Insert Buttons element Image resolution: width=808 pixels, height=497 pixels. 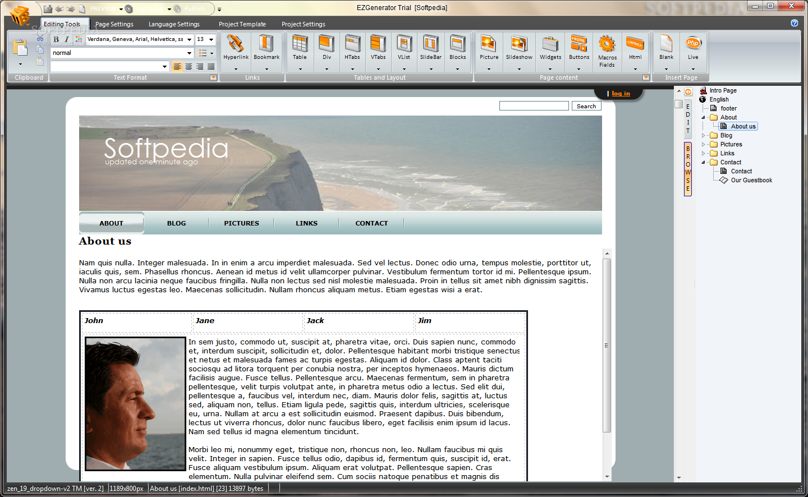[x=579, y=53]
